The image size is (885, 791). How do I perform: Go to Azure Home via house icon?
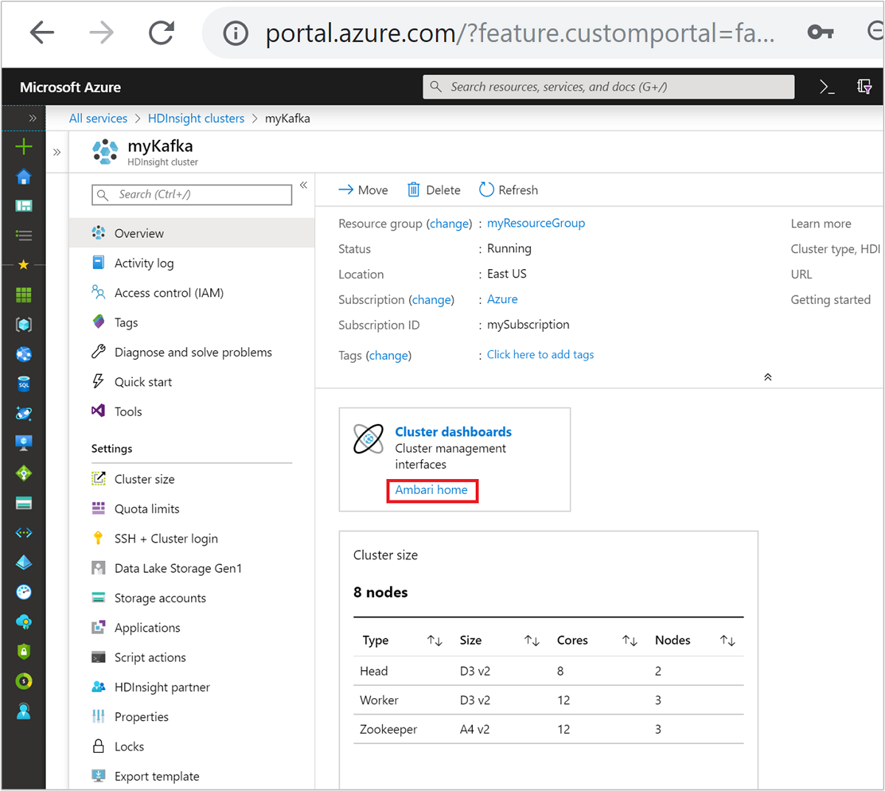pyautogui.click(x=24, y=176)
